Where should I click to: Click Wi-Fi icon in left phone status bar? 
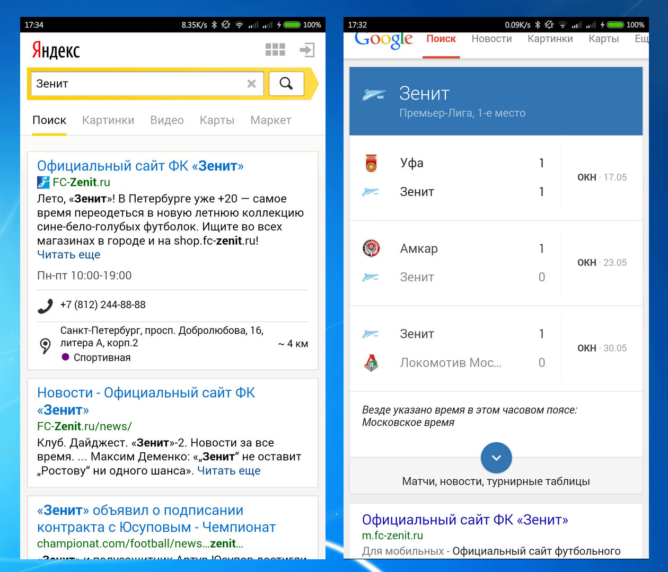[240, 24]
